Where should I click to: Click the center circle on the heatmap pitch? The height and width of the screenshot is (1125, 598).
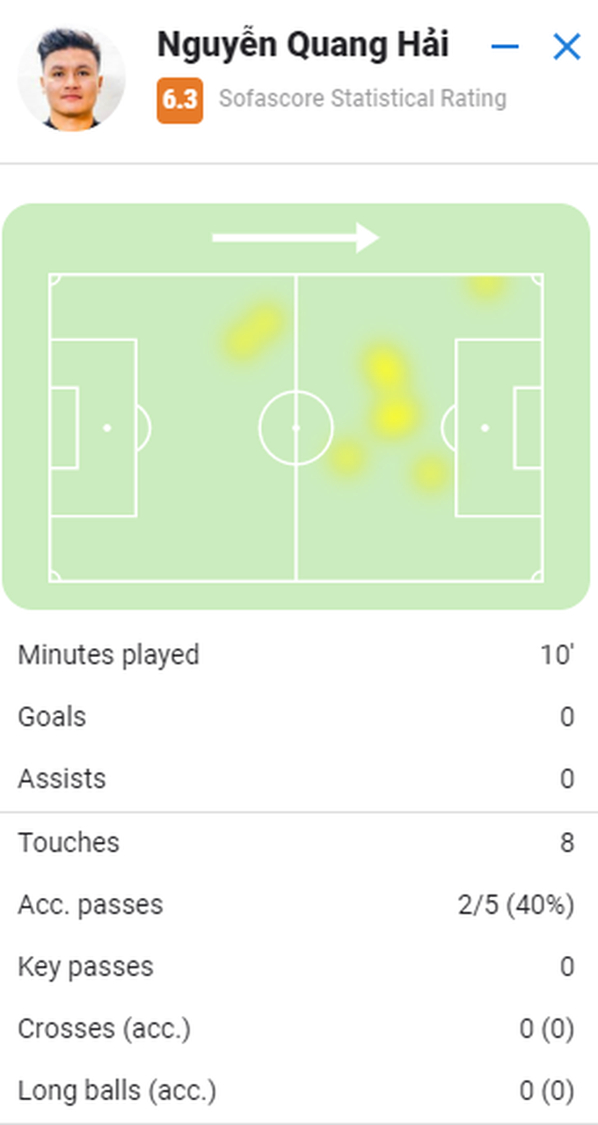(x=295, y=427)
